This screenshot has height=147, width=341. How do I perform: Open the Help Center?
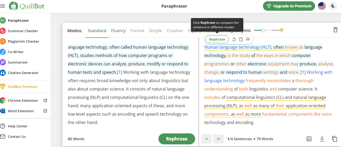pyautogui.click(x=18, y=126)
